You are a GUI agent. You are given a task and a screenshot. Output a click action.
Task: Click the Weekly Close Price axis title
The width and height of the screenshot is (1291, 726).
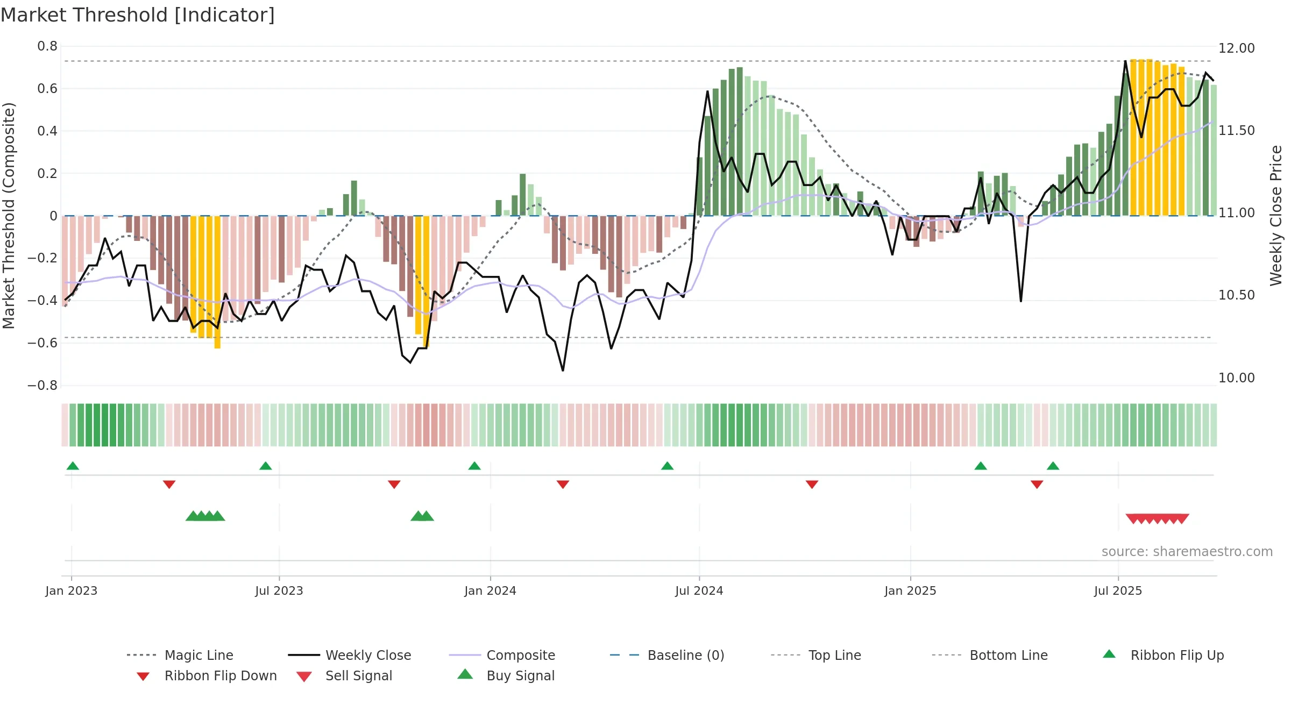point(1276,216)
